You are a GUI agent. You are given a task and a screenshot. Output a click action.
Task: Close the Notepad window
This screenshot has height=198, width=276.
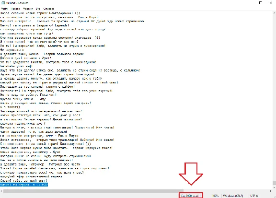pyautogui.click(x=271, y=3)
